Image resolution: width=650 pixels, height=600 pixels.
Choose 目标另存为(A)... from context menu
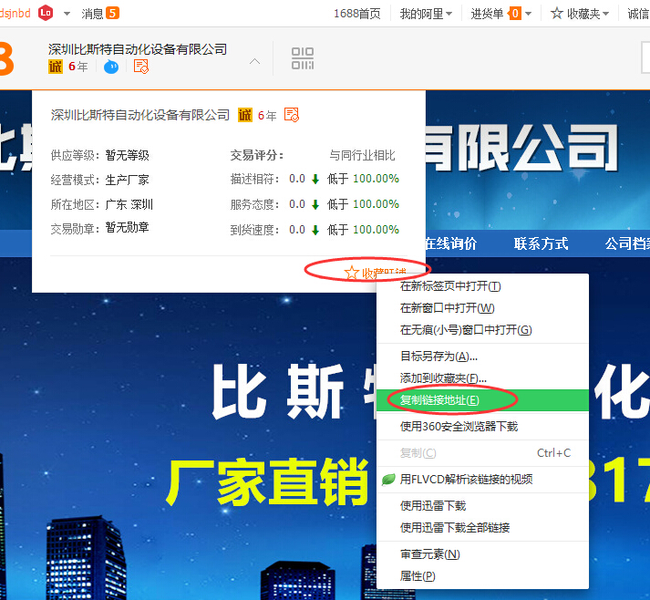click(x=482, y=357)
